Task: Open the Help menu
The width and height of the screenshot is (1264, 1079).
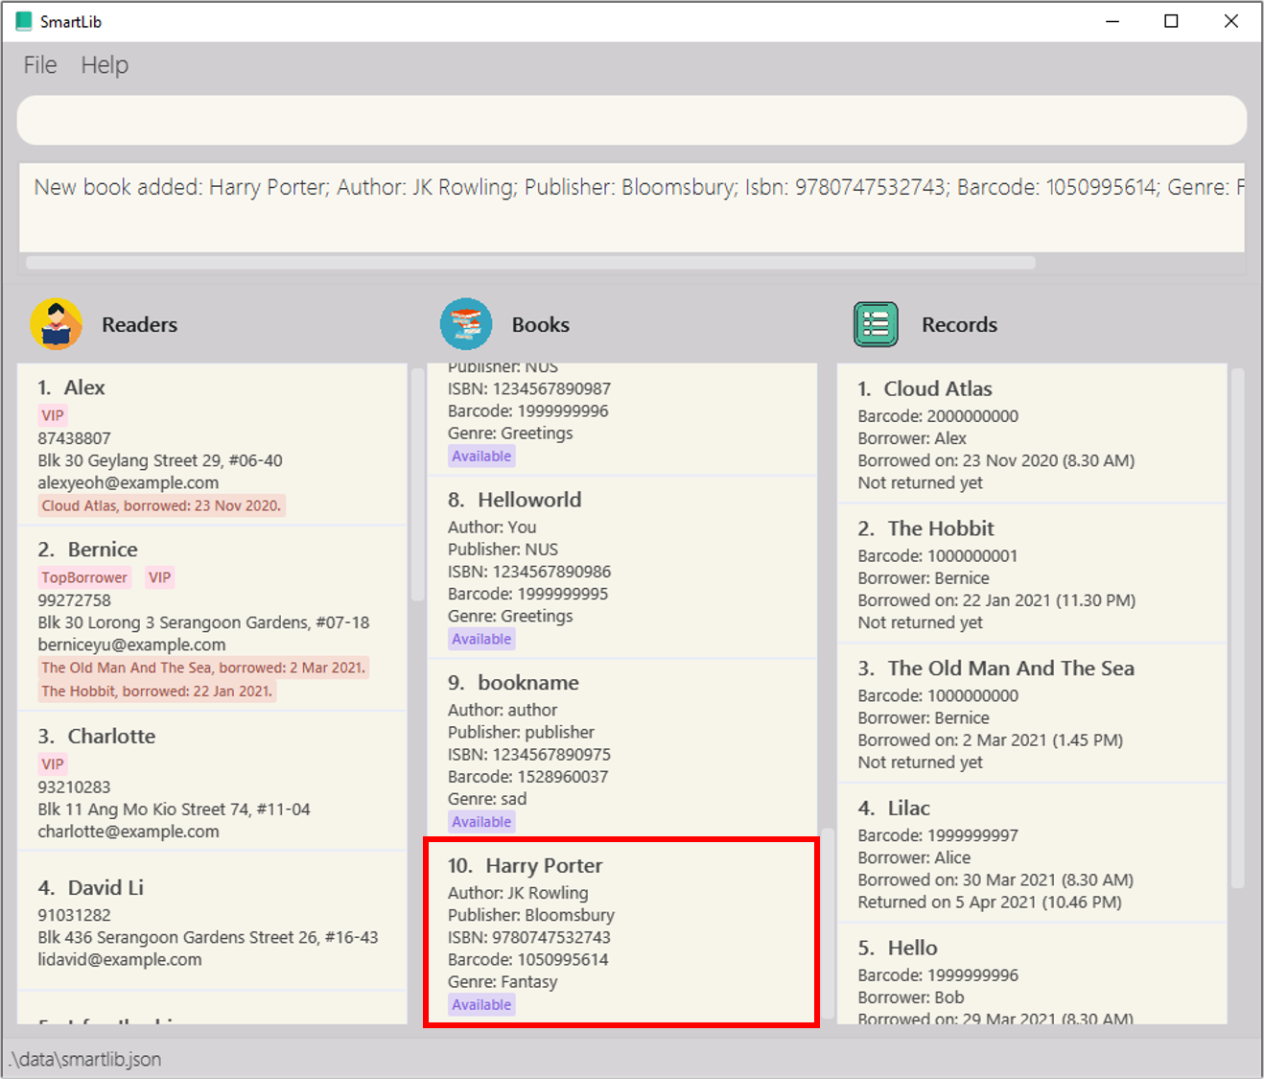Action: coord(105,65)
